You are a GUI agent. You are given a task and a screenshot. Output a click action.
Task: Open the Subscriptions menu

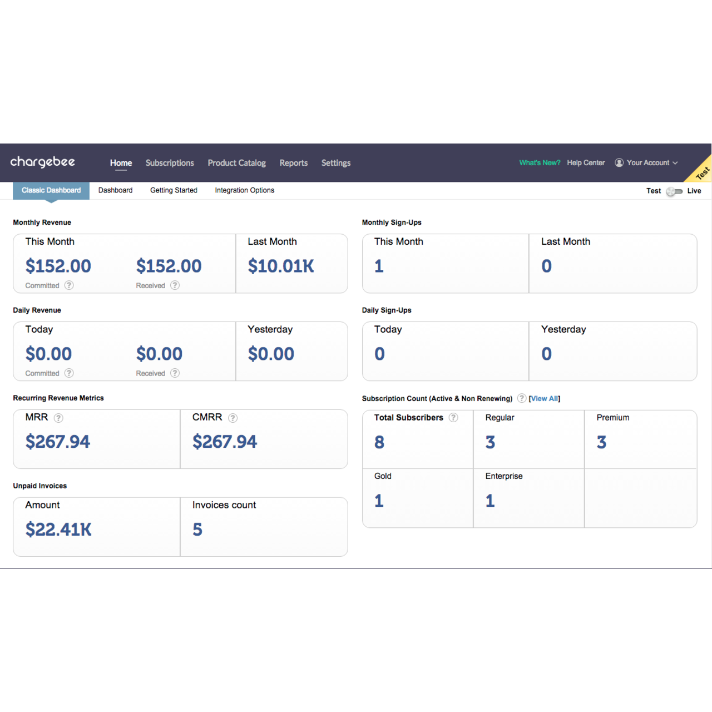tap(170, 163)
